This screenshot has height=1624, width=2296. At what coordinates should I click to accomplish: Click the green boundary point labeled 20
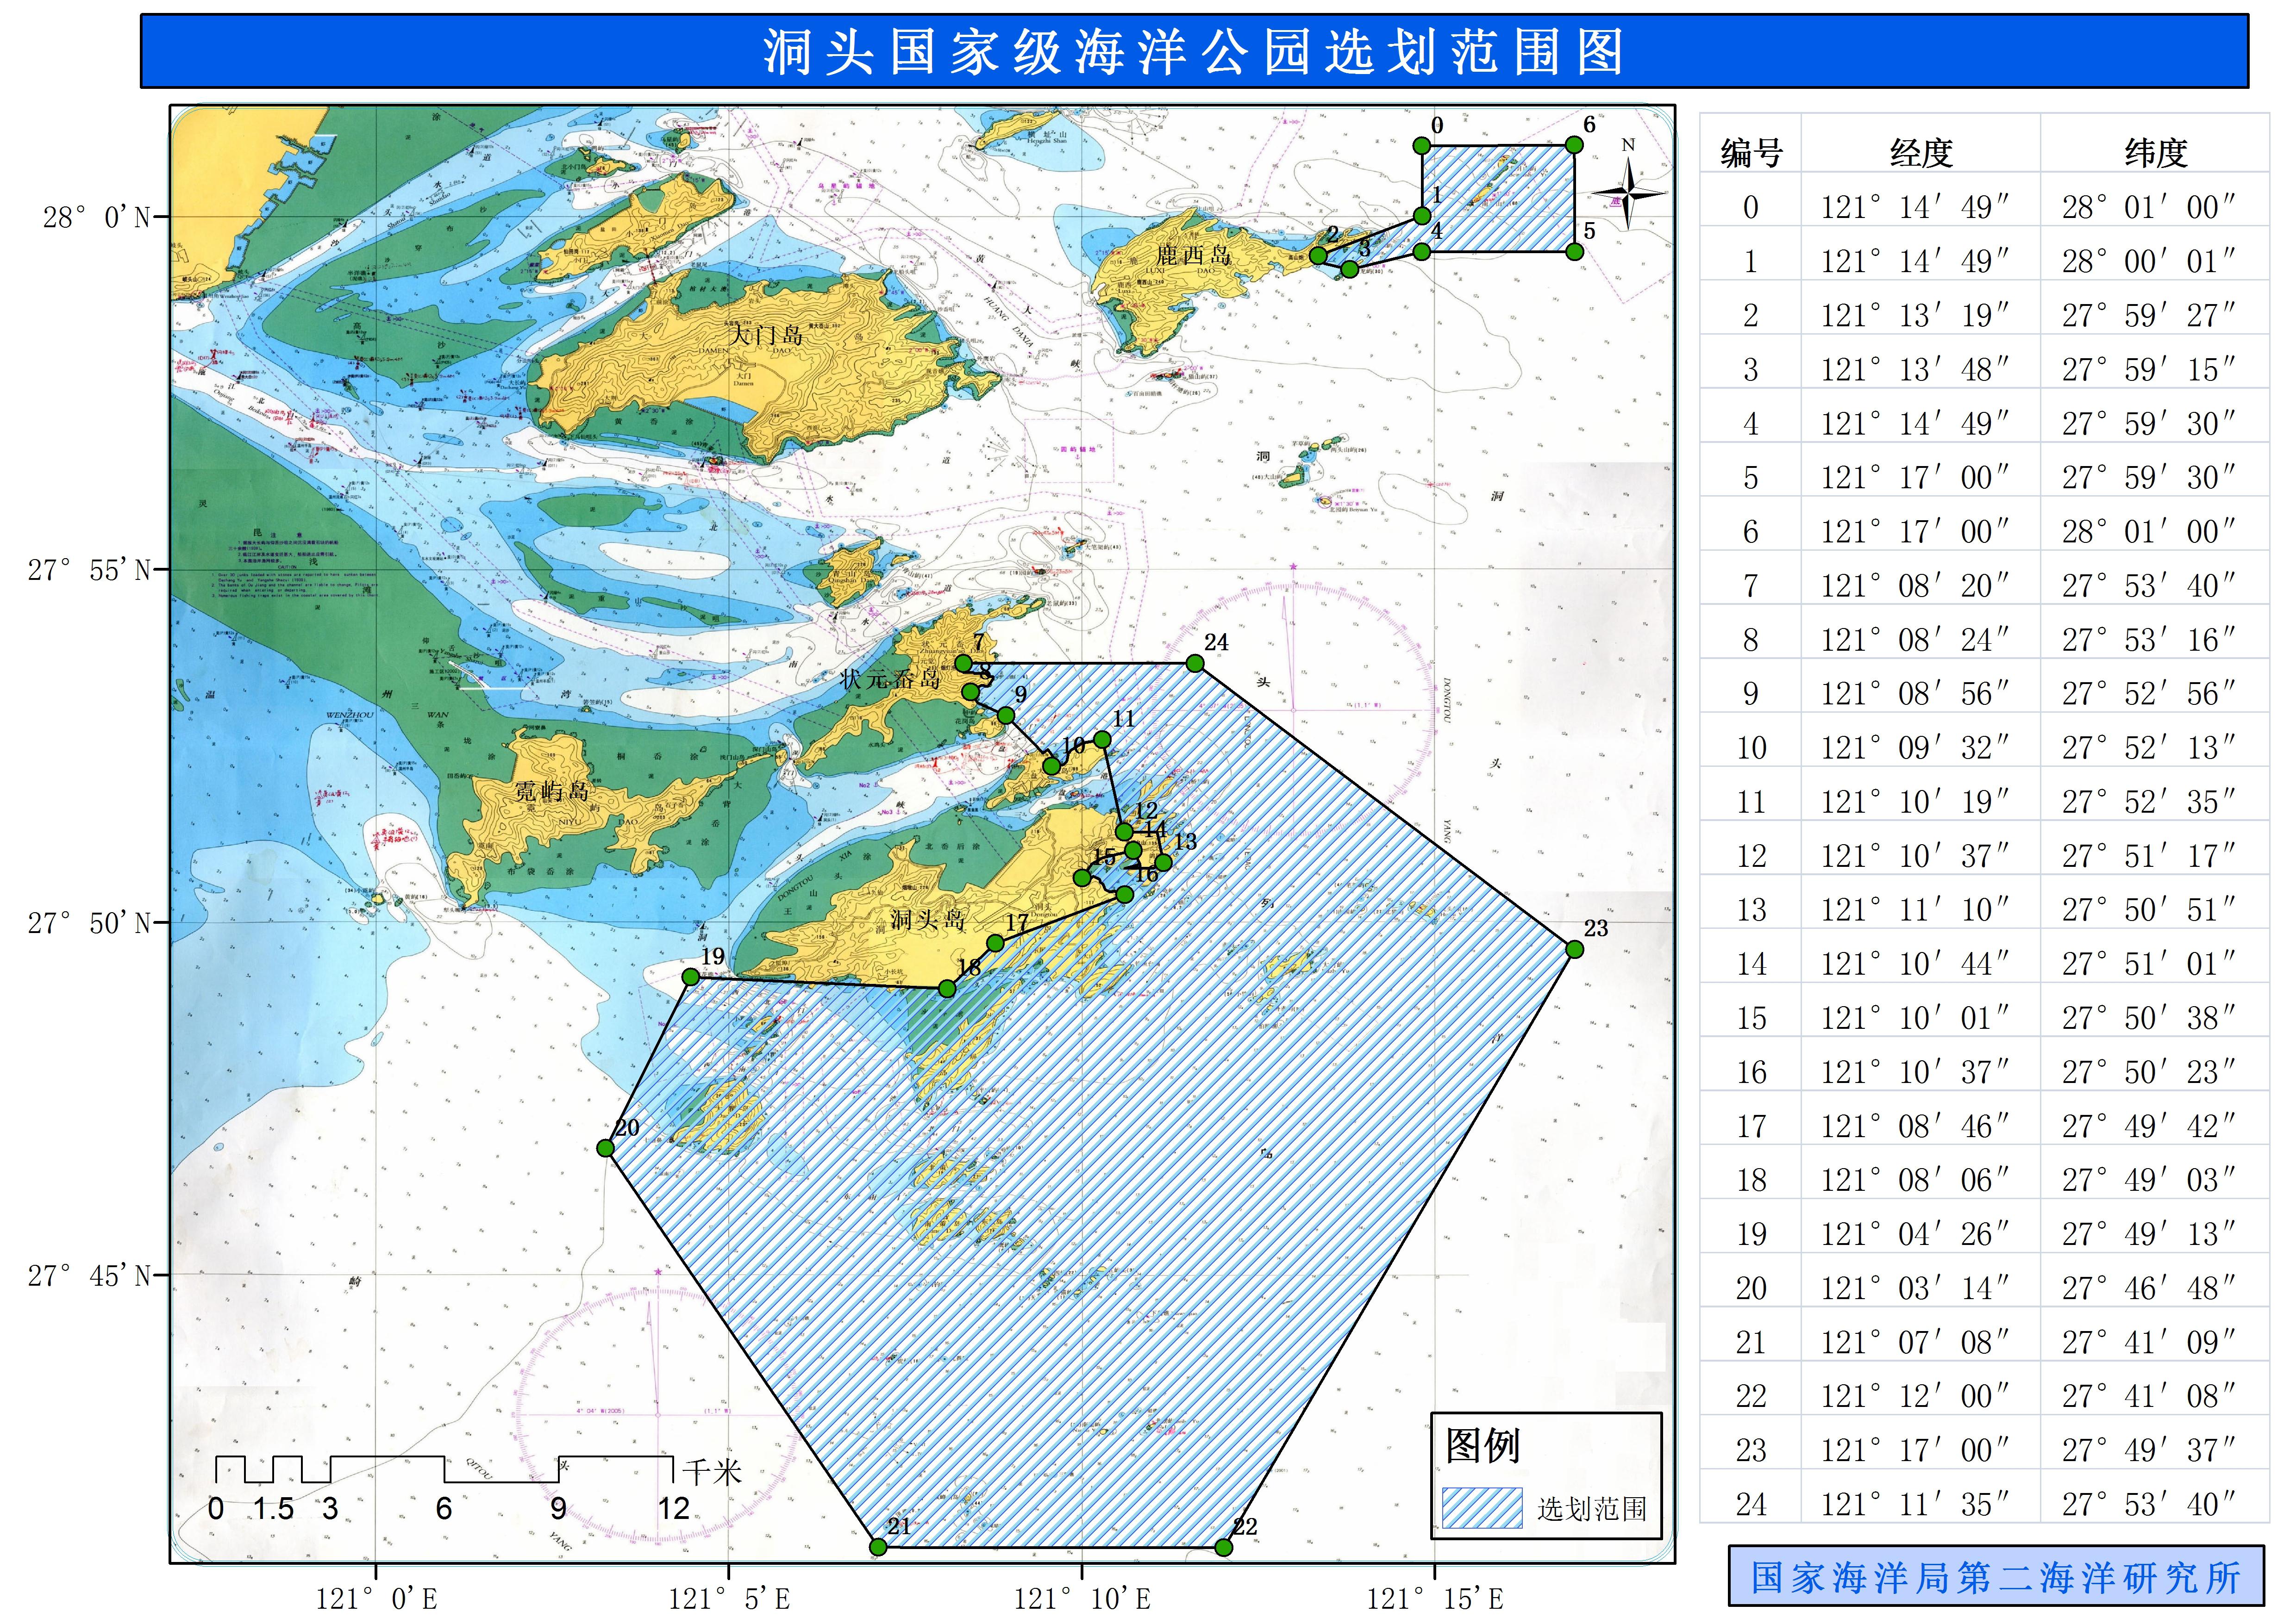point(605,1148)
